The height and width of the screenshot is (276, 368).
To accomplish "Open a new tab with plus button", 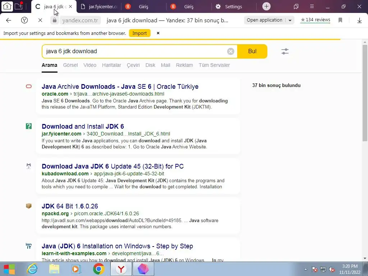I will [266, 6].
